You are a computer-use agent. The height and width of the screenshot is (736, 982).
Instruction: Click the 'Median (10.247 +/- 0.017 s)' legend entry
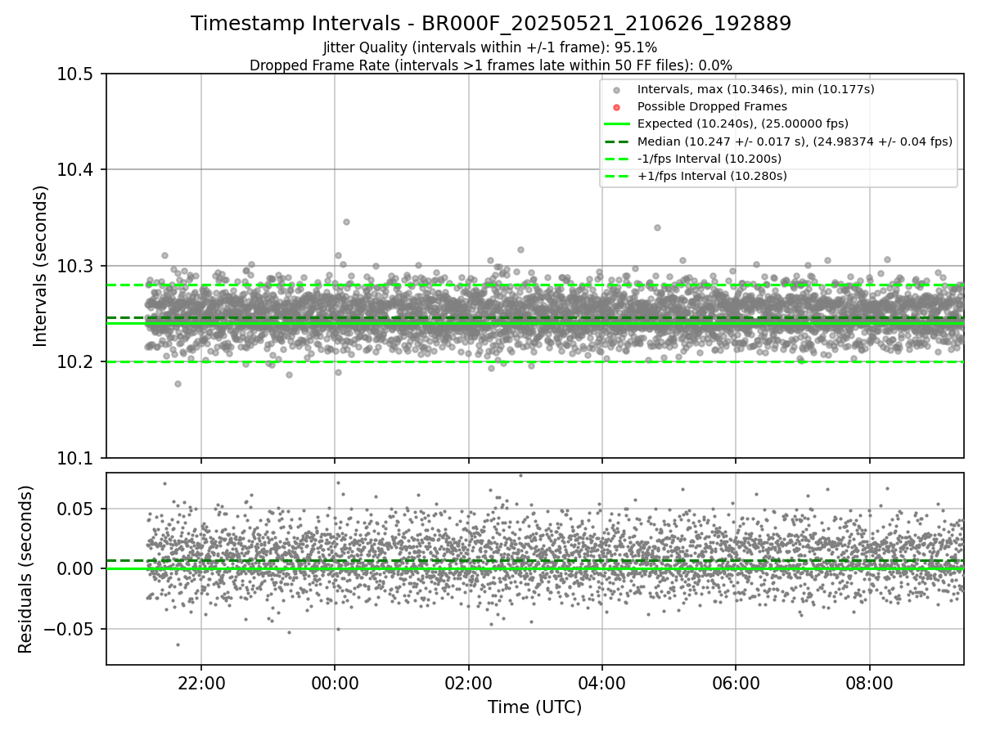click(x=795, y=141)
